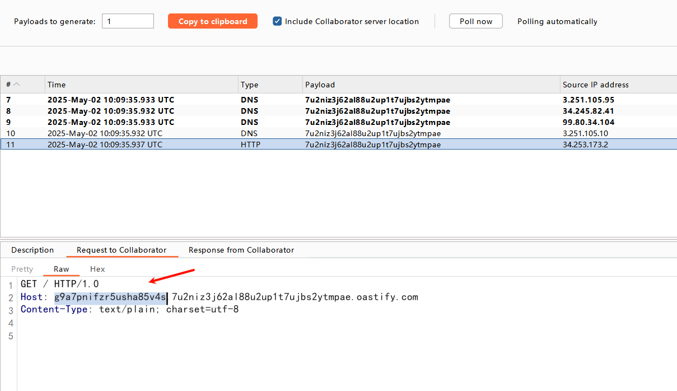This screenshot has height=391, width=677.
Task: Click the Copy to clipboard button
Action: (x=212, y=21)
